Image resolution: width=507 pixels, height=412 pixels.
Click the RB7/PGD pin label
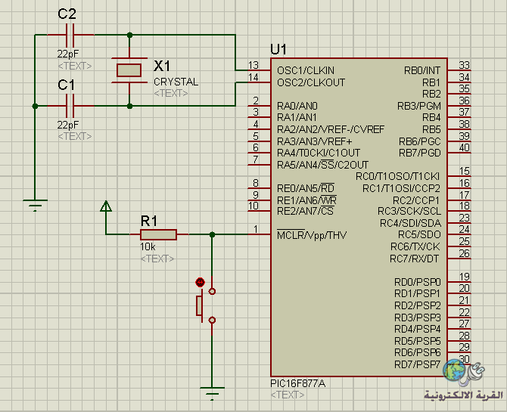click(420, 153)
